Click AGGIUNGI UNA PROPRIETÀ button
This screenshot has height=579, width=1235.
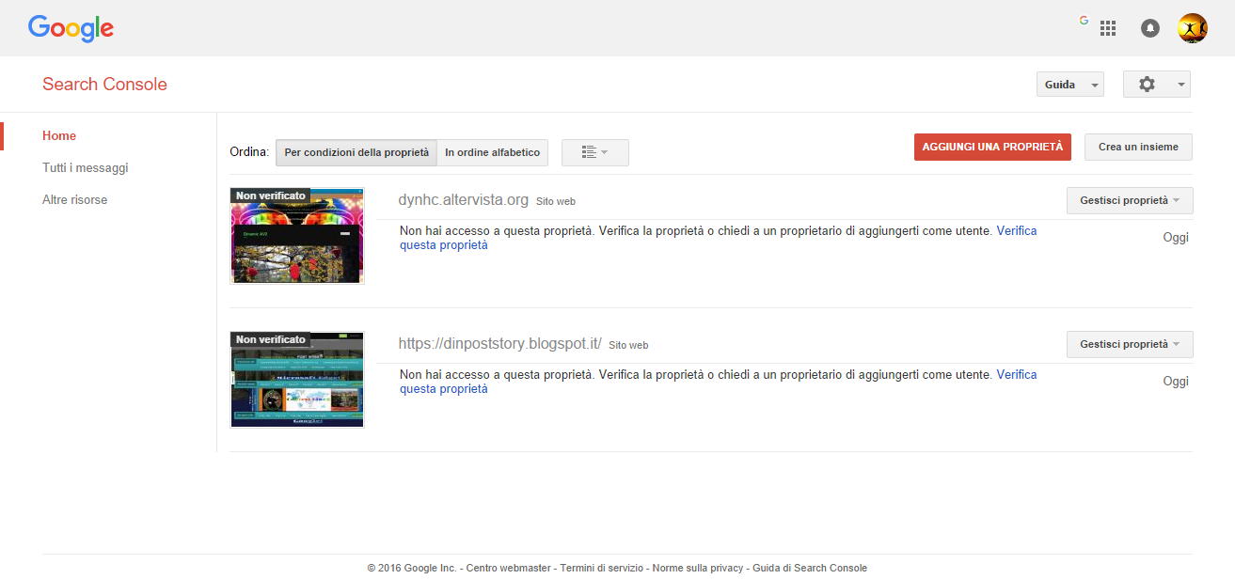coord(992,147)
